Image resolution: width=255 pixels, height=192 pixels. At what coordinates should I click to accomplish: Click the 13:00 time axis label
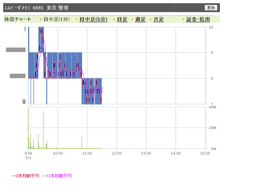pos(146,153)
